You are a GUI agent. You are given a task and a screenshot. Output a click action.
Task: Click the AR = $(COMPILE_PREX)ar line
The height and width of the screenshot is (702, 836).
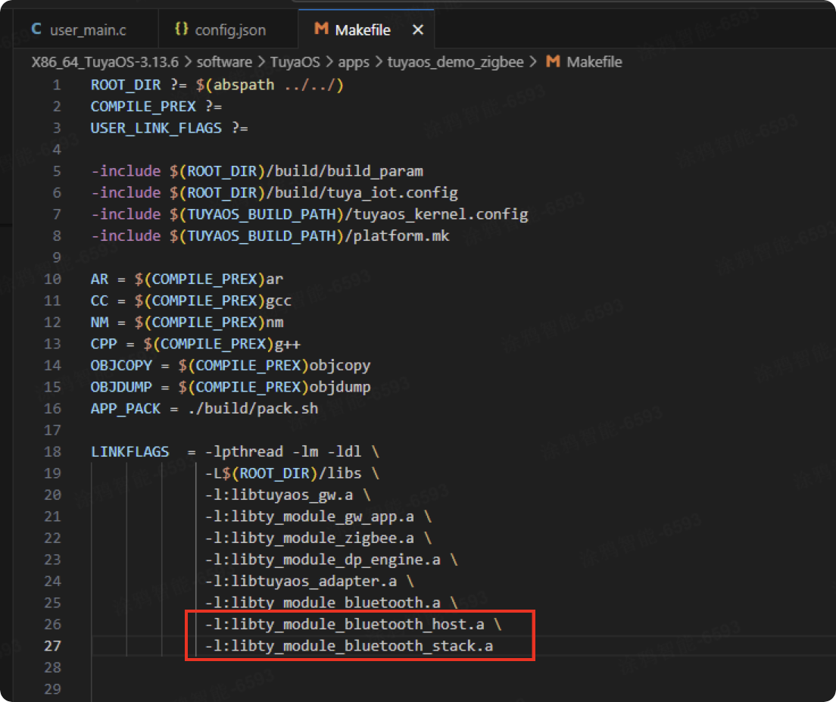point(186,279)
